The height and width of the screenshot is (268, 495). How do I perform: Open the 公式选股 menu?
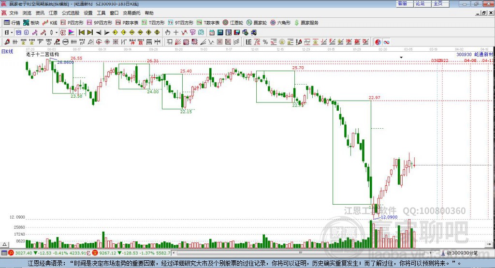click(71, 13)
